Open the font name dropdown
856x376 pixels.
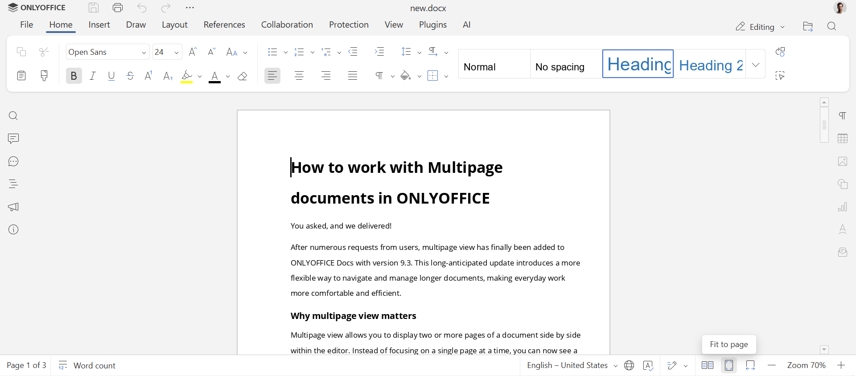coord(144,53)
